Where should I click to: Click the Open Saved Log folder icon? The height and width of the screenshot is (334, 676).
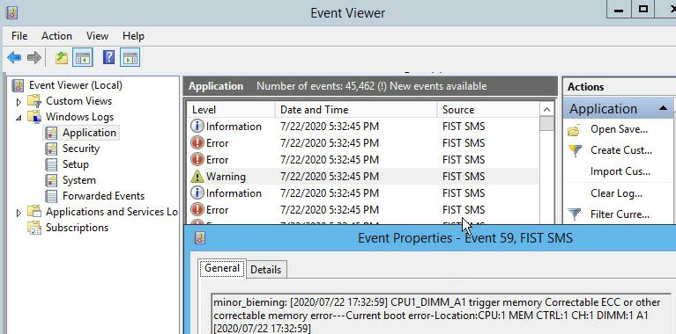coord(574,130)
